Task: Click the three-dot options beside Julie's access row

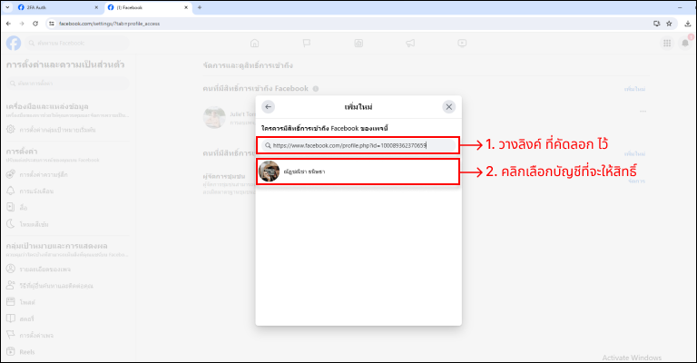Action: click(x=643, y=112)
